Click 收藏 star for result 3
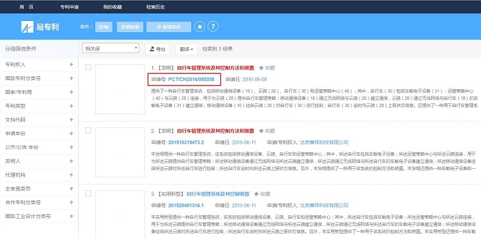 [x=262, y=194]
